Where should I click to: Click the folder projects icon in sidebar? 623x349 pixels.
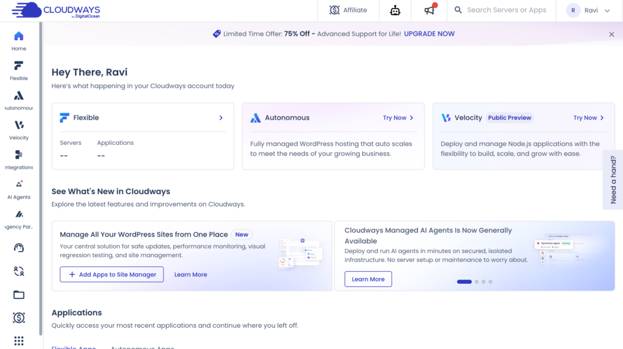coord(19,295)
